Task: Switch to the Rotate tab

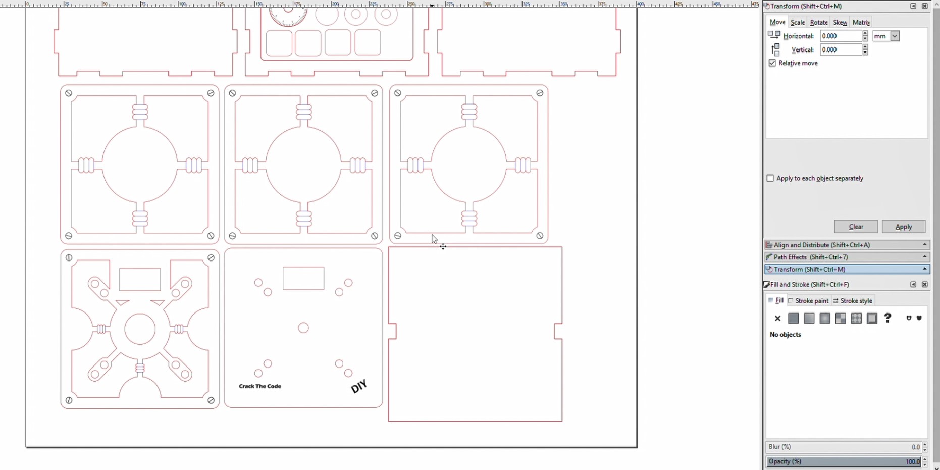Action: pyautogui.click(x=818, y=23)
